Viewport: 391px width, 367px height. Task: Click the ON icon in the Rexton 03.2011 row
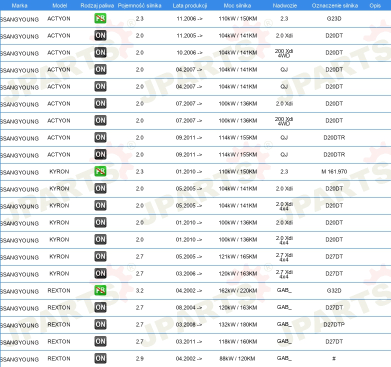coord(100,341)
